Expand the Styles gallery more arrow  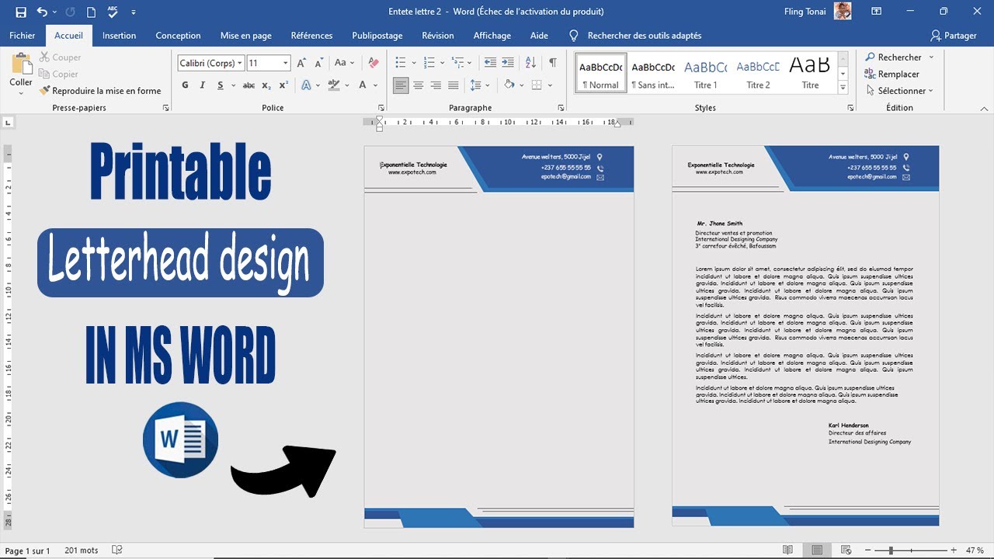[x=843, y=89]
